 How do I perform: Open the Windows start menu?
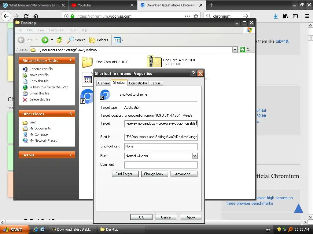[15, 229]
